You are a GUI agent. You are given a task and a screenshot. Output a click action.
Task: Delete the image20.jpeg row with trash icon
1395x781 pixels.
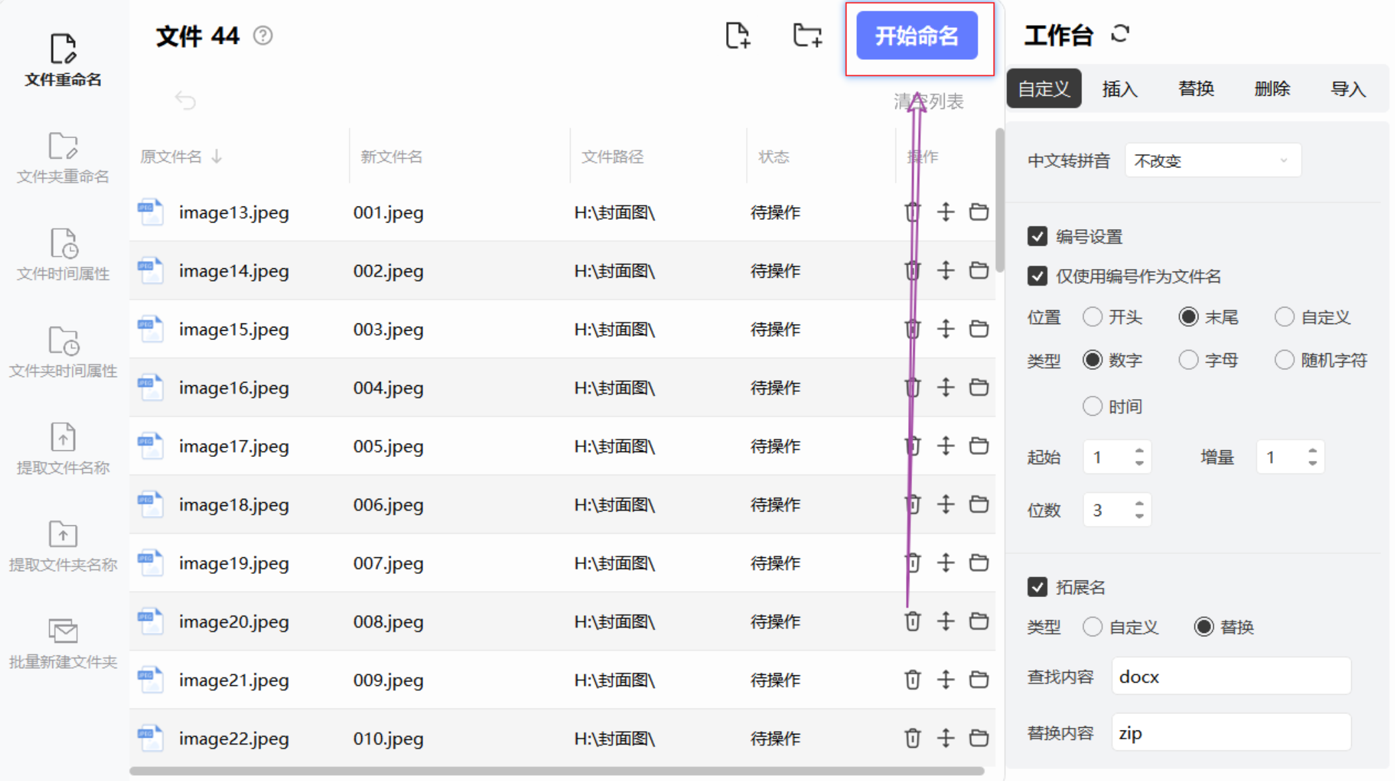pos(913,621)
